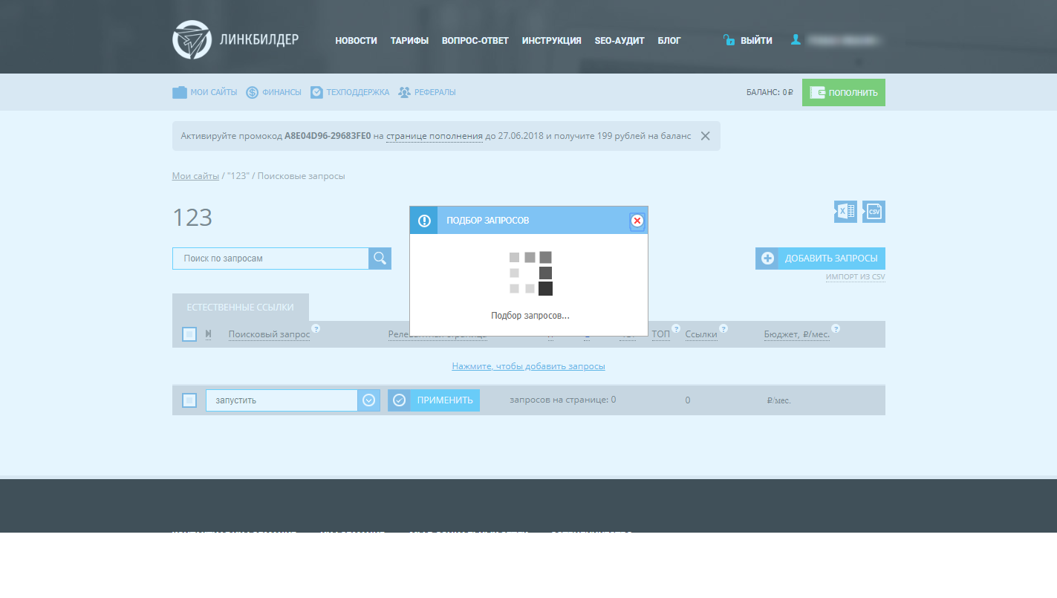Open the странице пополнения link in banner
Viewport: 1057px width, 598px height.
pyautogui.click(x=435, y=136)
